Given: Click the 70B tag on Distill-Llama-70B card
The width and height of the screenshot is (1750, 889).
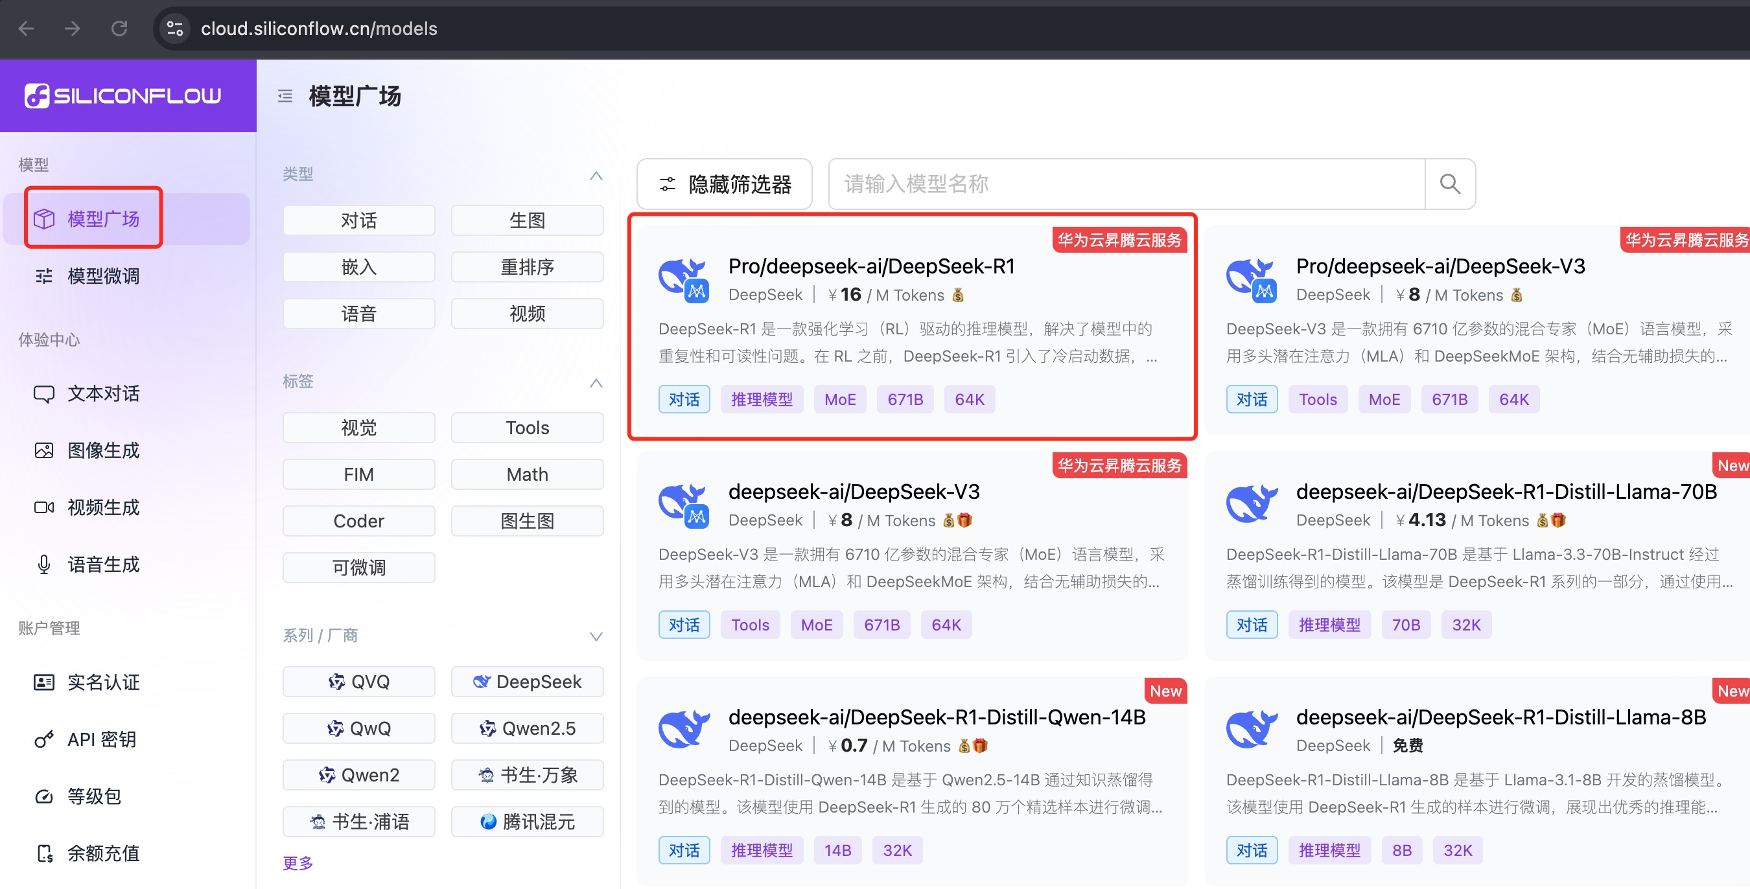Looking at the screenshot, I should click(1406, 625).
